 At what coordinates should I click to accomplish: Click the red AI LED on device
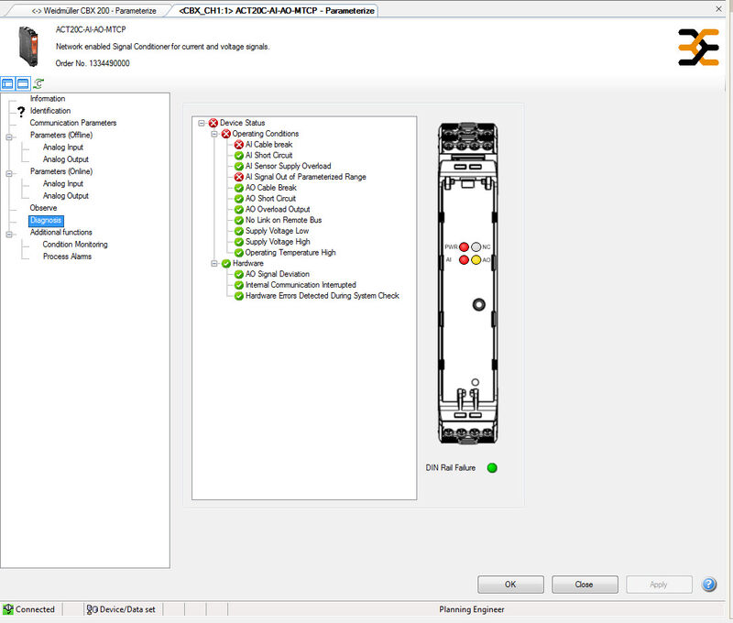(464, 260)
